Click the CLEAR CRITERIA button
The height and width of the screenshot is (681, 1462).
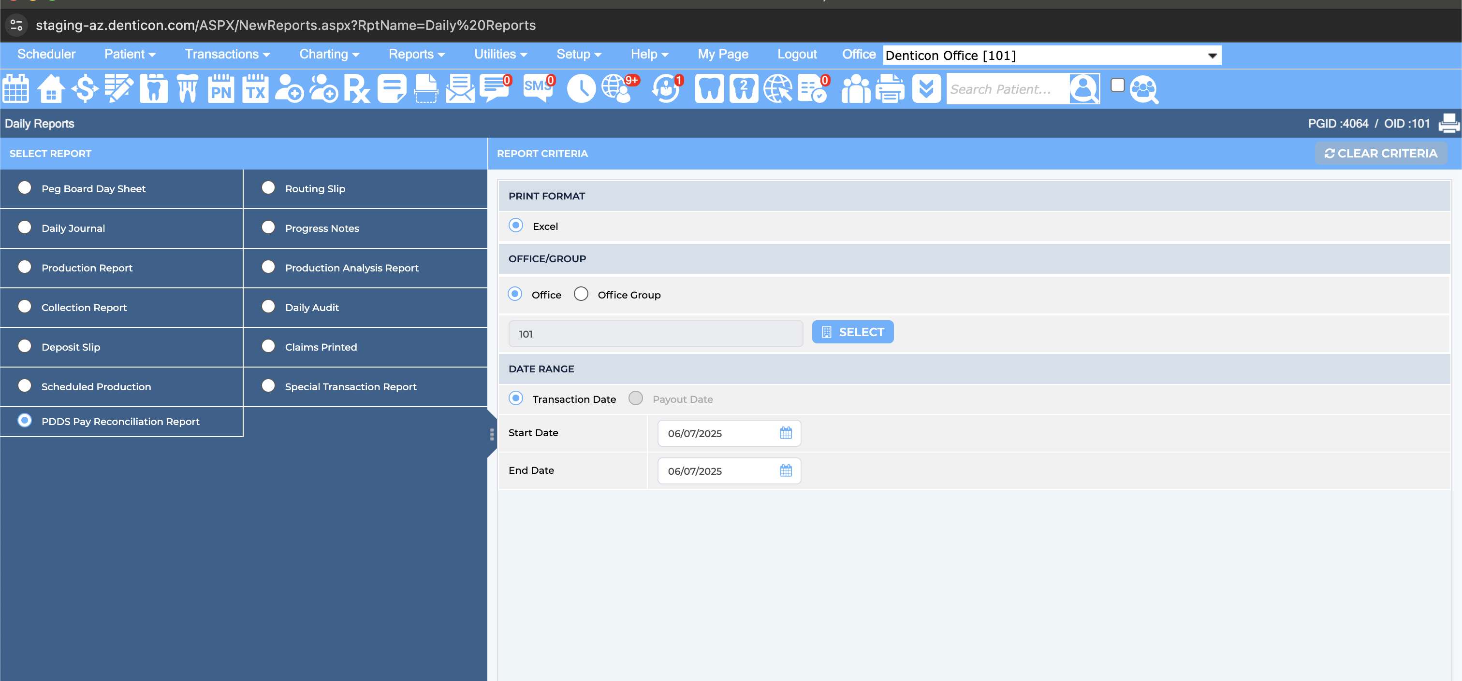(x=1381, y=153)
